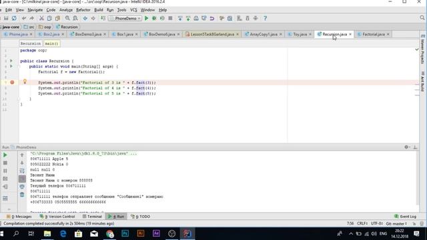The image size is (427, 240).
Task: Close the Box1.java tab
Action: click(136, 34)
